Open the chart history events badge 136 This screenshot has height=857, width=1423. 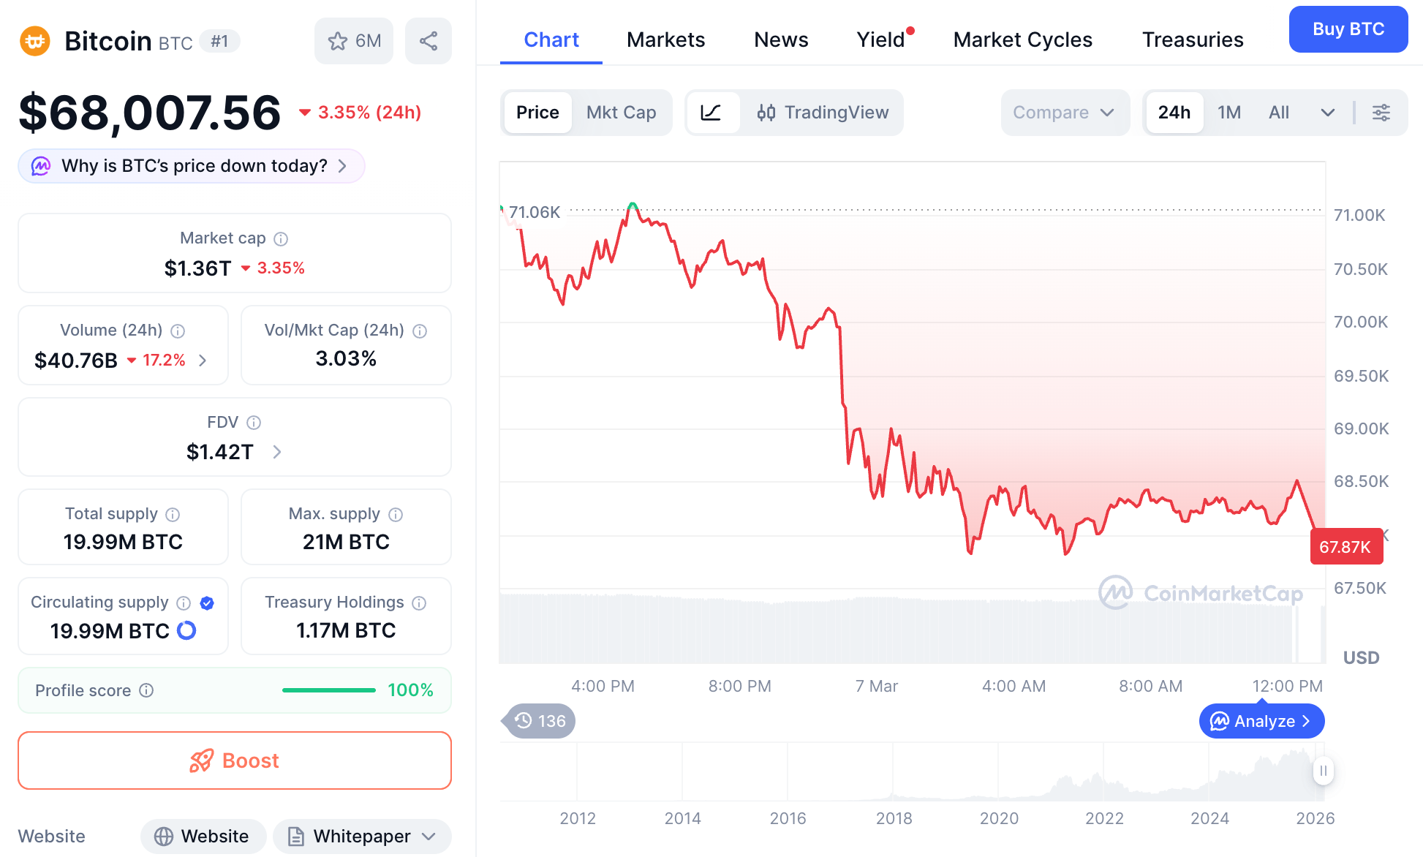pos(540,721)
